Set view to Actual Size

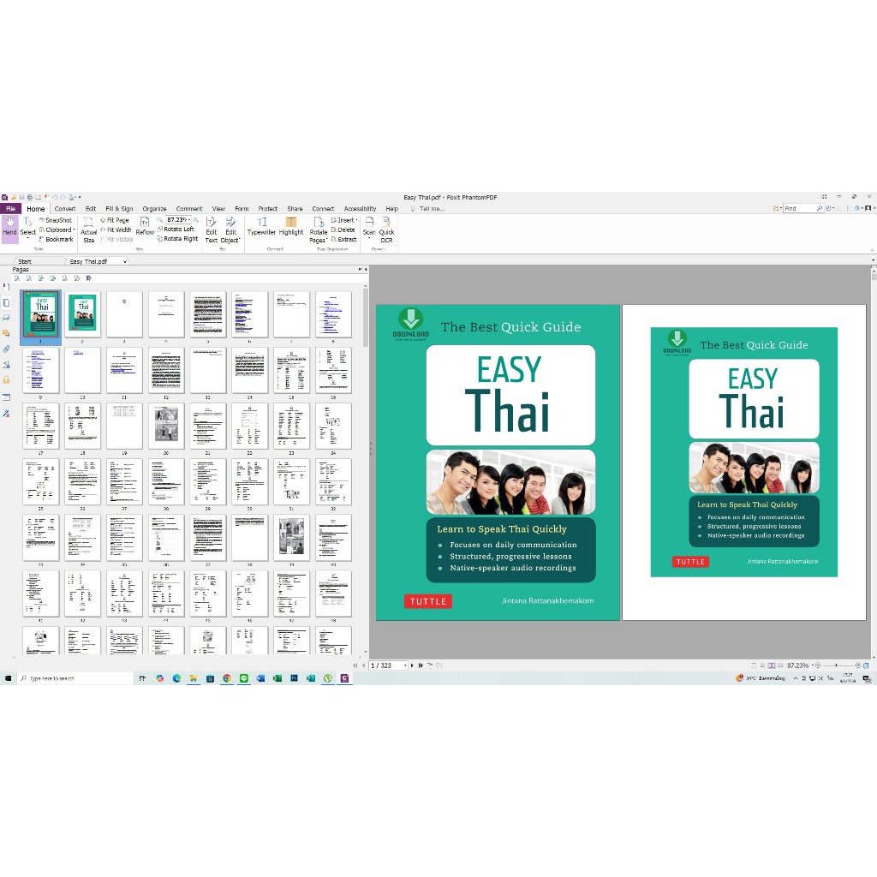(88, 230)
